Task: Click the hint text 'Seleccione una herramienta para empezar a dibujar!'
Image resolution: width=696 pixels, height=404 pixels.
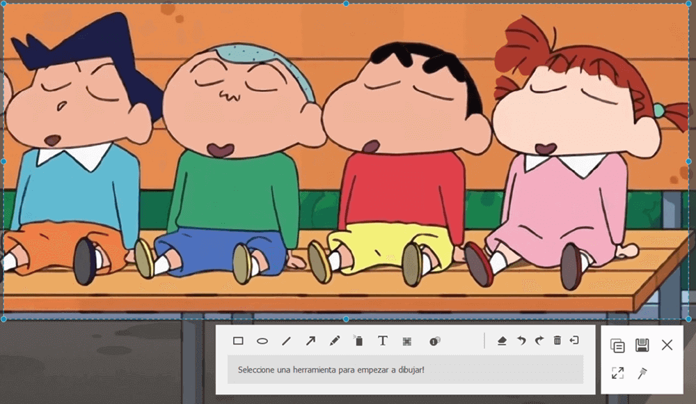Action: 331,370
